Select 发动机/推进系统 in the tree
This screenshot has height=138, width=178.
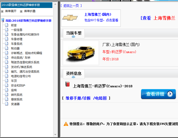coord(22,67)
